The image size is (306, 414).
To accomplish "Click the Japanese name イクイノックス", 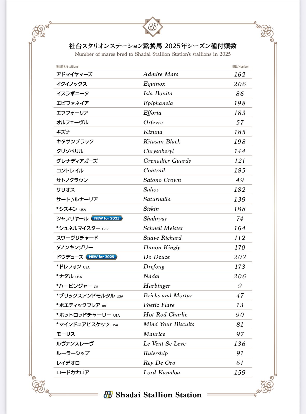I will 72,84.
